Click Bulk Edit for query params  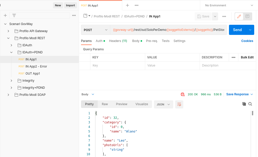coord(247,57)
